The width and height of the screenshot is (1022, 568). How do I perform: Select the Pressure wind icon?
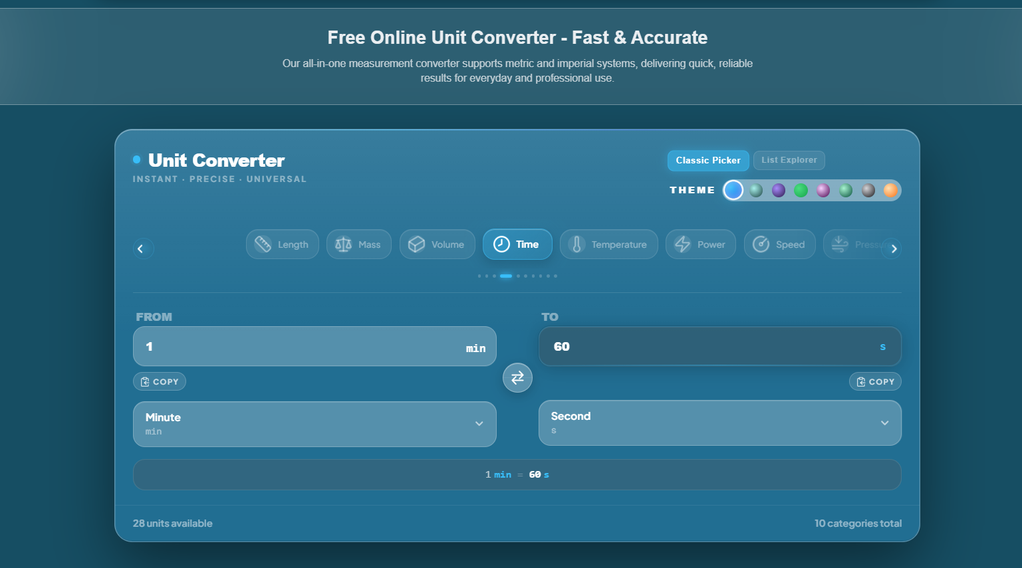point(840,244)
